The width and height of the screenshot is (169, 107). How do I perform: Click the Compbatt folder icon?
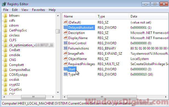click(x=5, y=65)
